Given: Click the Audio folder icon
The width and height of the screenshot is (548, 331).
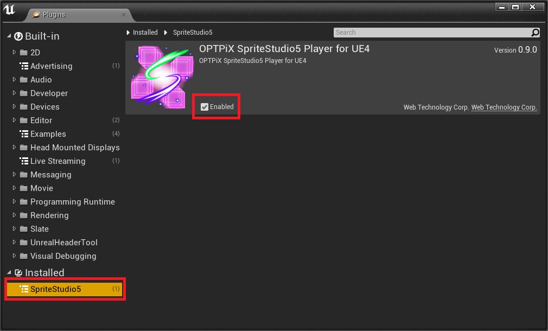Looking at the screenshot, I should point(24,80).
